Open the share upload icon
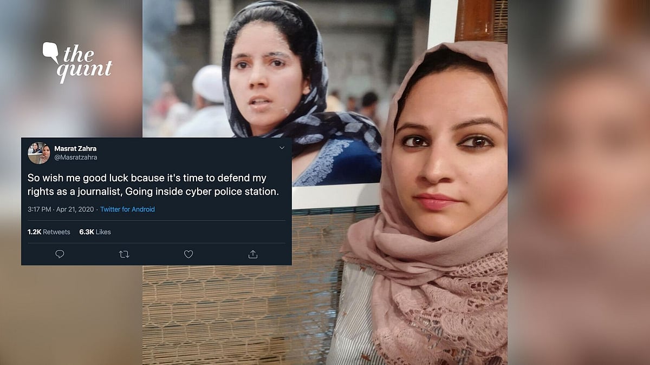 click(252, 254)
